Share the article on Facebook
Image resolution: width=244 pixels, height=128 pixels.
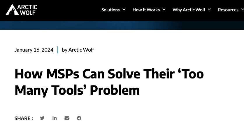pyautogui.click(x=79, y=118)
